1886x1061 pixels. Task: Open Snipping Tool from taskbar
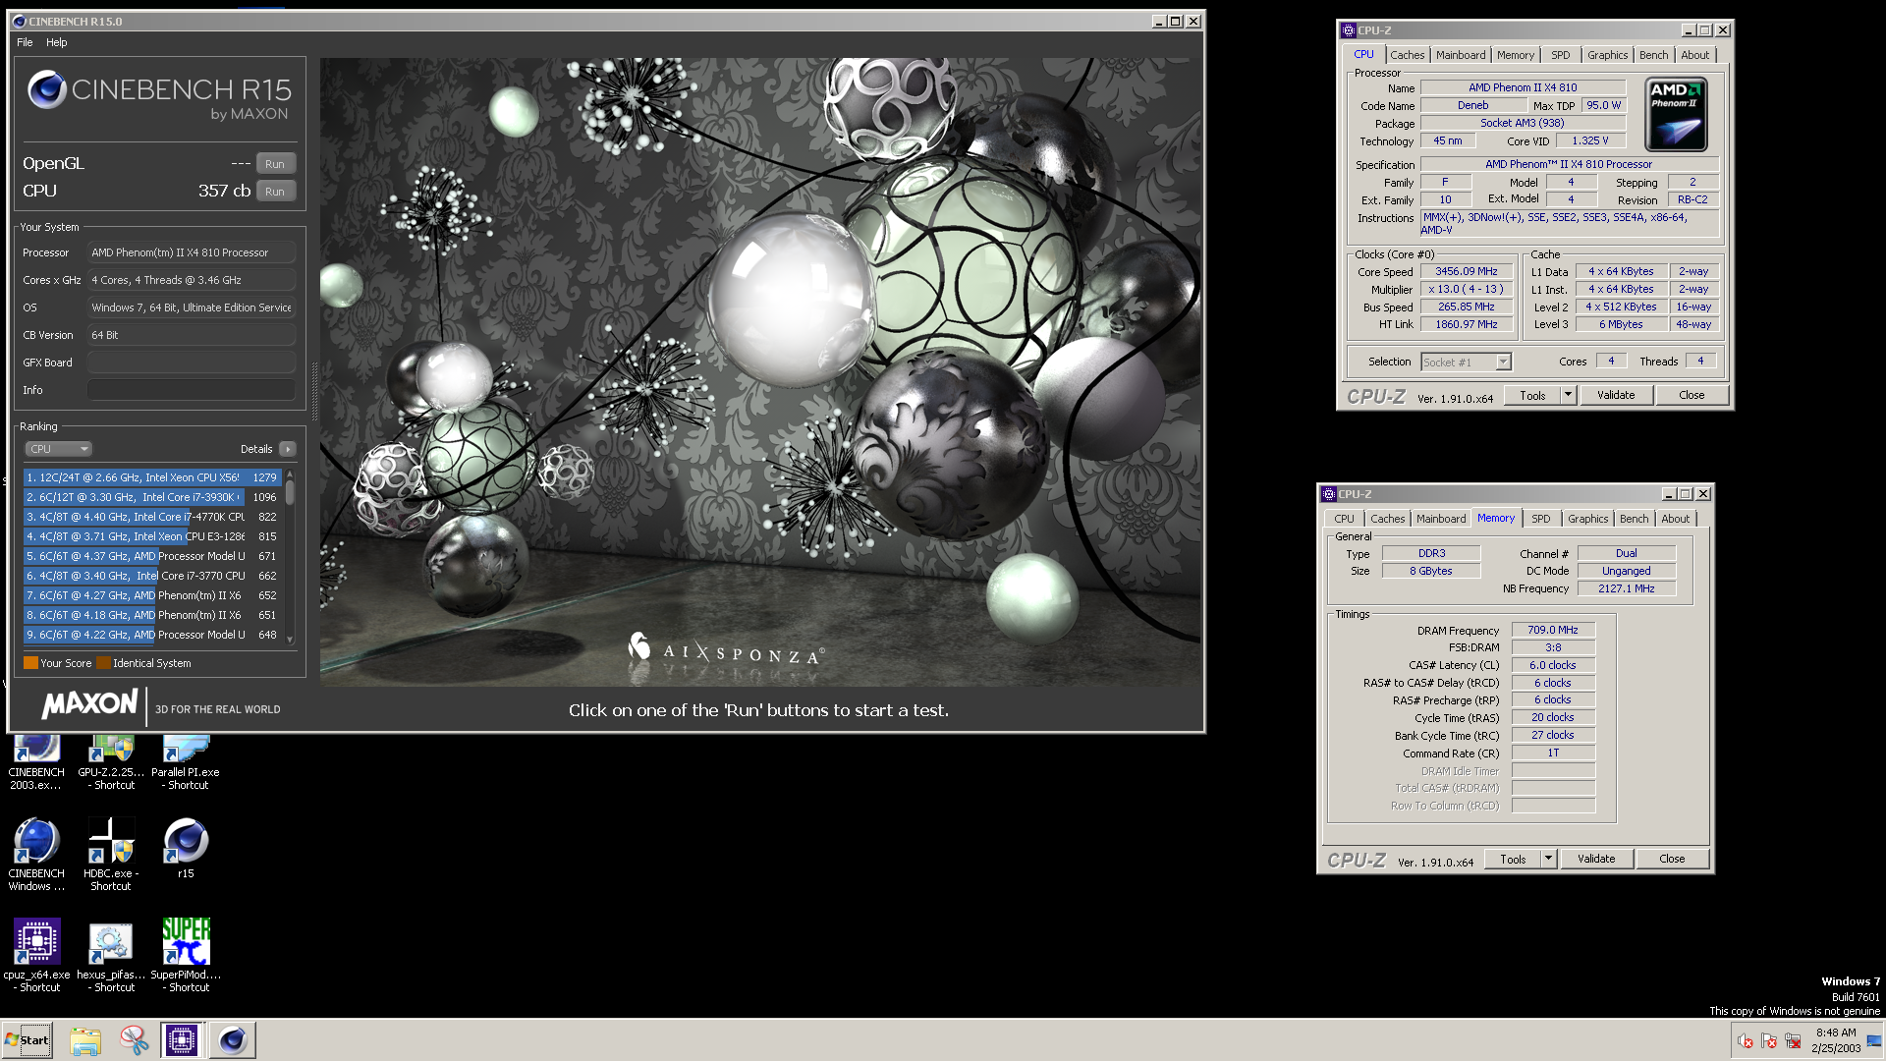coord(134,1040)
